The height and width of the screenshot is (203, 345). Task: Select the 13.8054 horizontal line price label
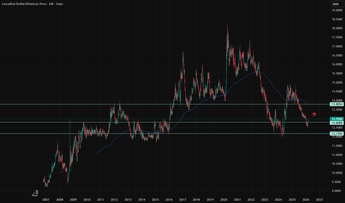coord(336,104)
